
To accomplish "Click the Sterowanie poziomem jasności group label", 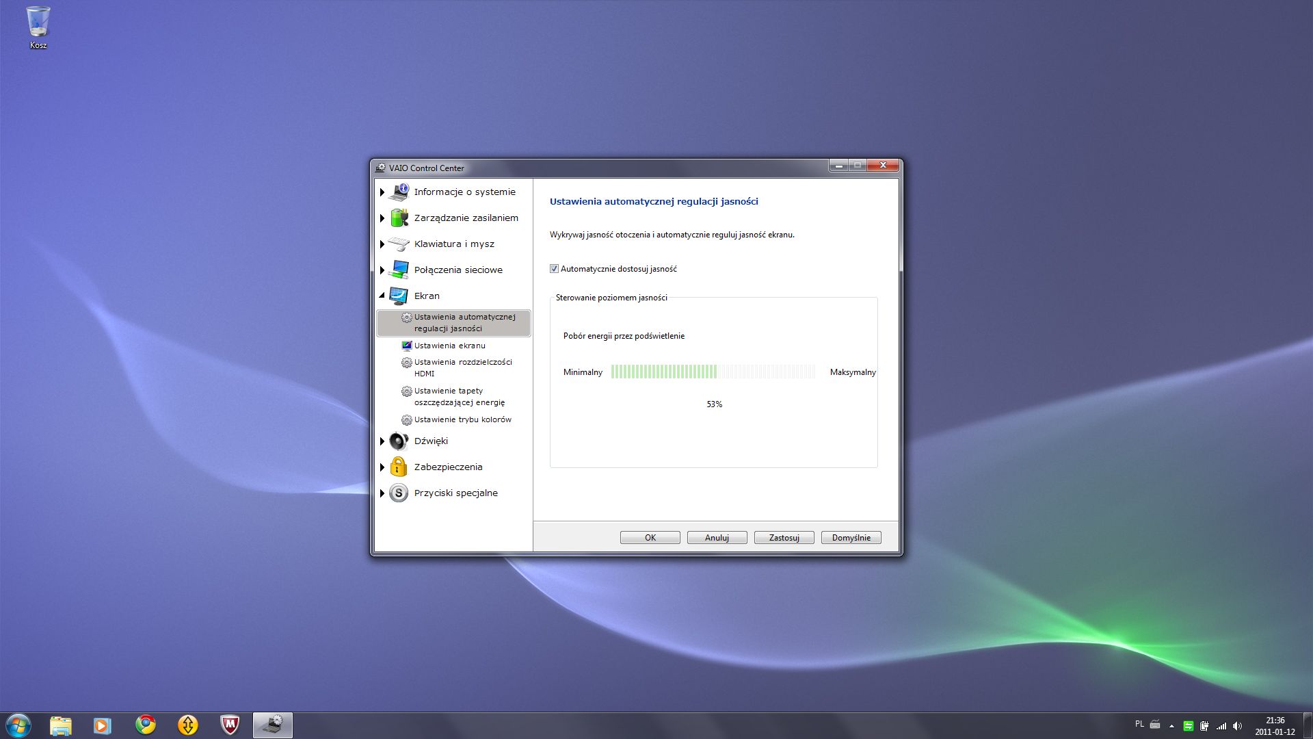I will pyautogui.click(x=611, y=298).
